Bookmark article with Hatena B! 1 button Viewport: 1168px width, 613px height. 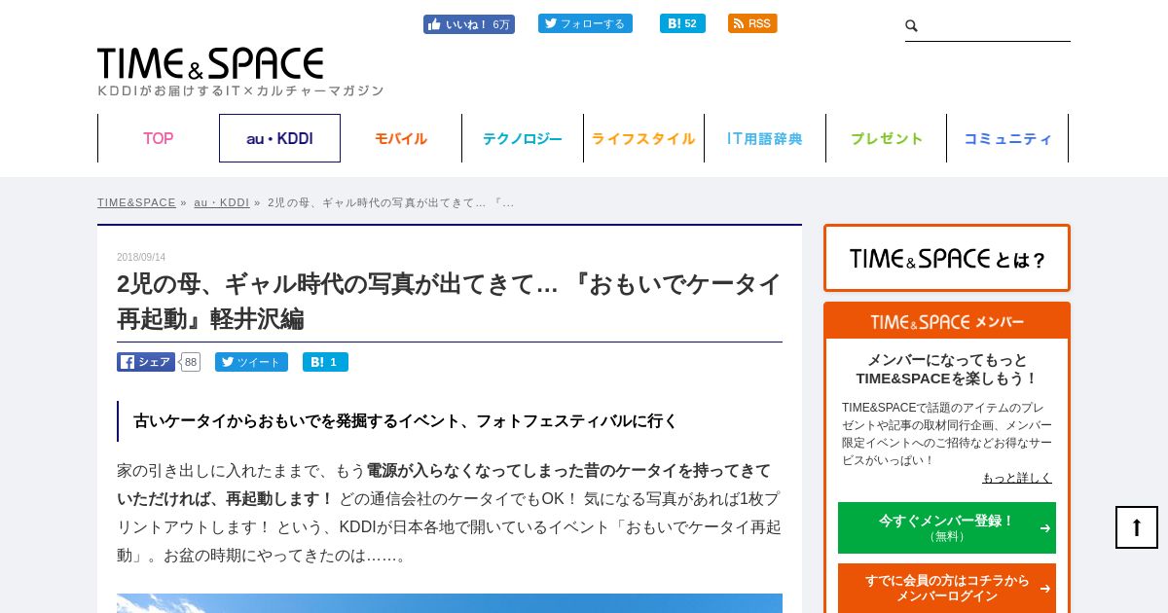pyautogui.click(x=325, y=362)
